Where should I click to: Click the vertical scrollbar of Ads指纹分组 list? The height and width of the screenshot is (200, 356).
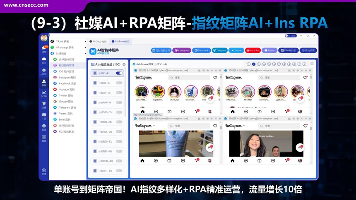tap(125, 93)
